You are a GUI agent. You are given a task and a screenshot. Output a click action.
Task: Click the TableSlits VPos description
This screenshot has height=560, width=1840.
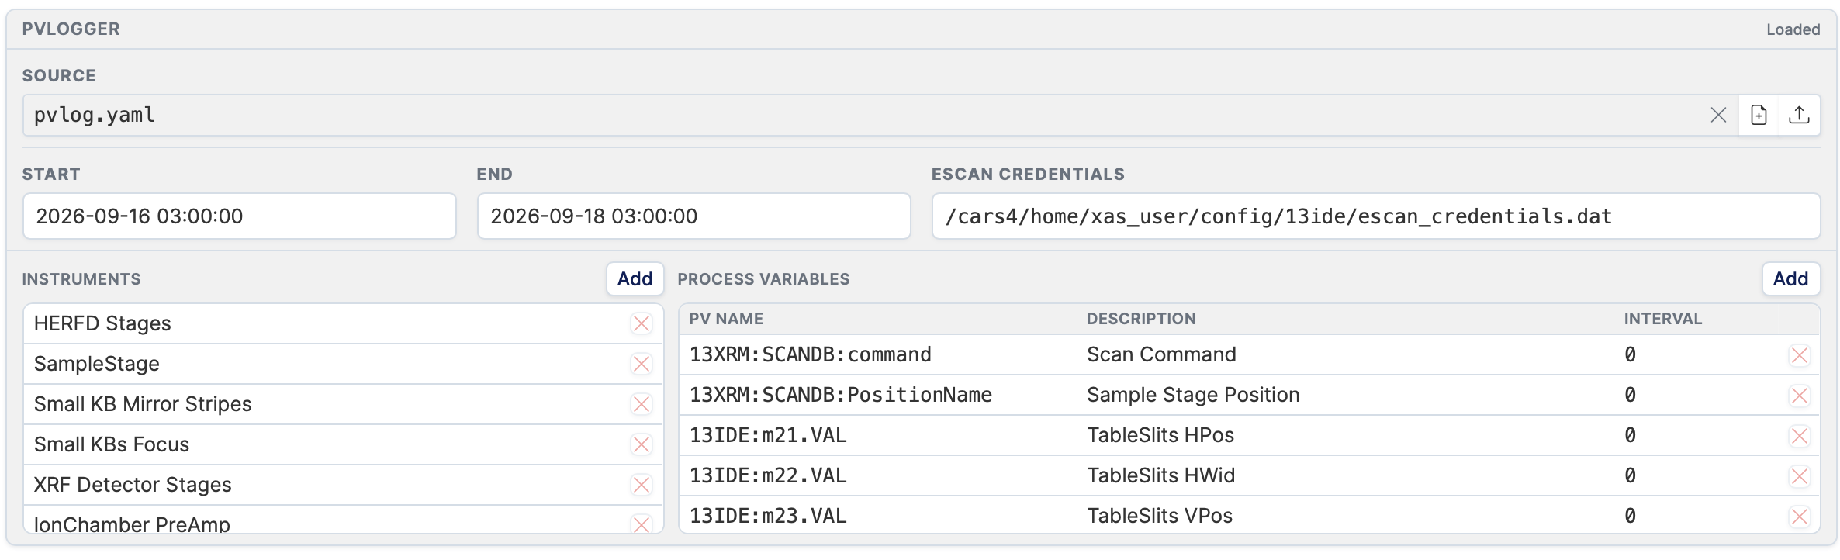[1160, 517]
